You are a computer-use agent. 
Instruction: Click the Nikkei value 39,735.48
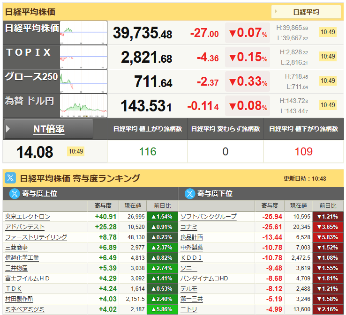coord(143,33)
